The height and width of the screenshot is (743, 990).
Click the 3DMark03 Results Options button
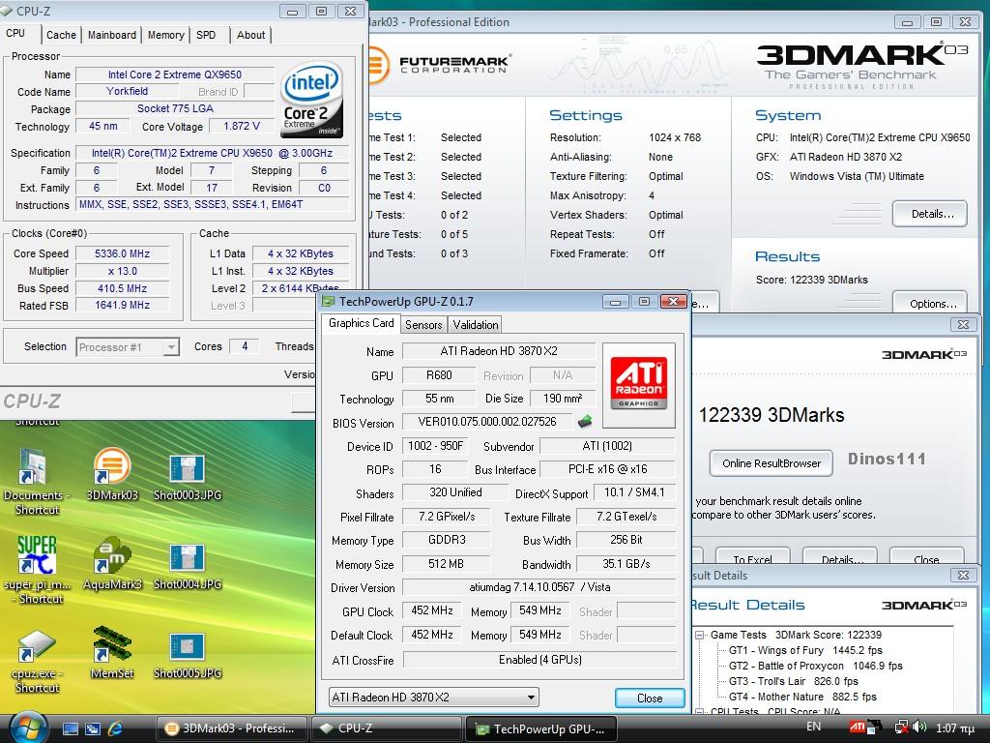(929, 302)
